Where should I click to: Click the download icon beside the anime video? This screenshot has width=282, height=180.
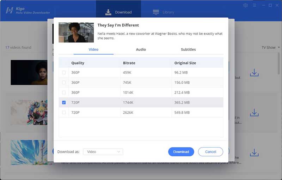254,113
